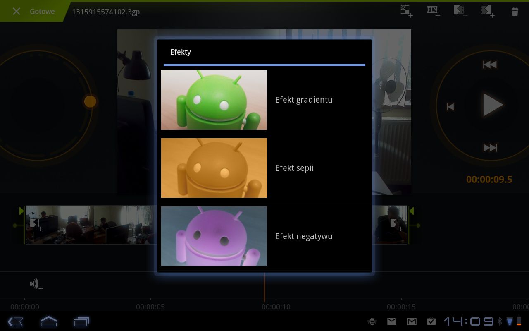
Task: Play the video preview
Action: pos(493,105)
